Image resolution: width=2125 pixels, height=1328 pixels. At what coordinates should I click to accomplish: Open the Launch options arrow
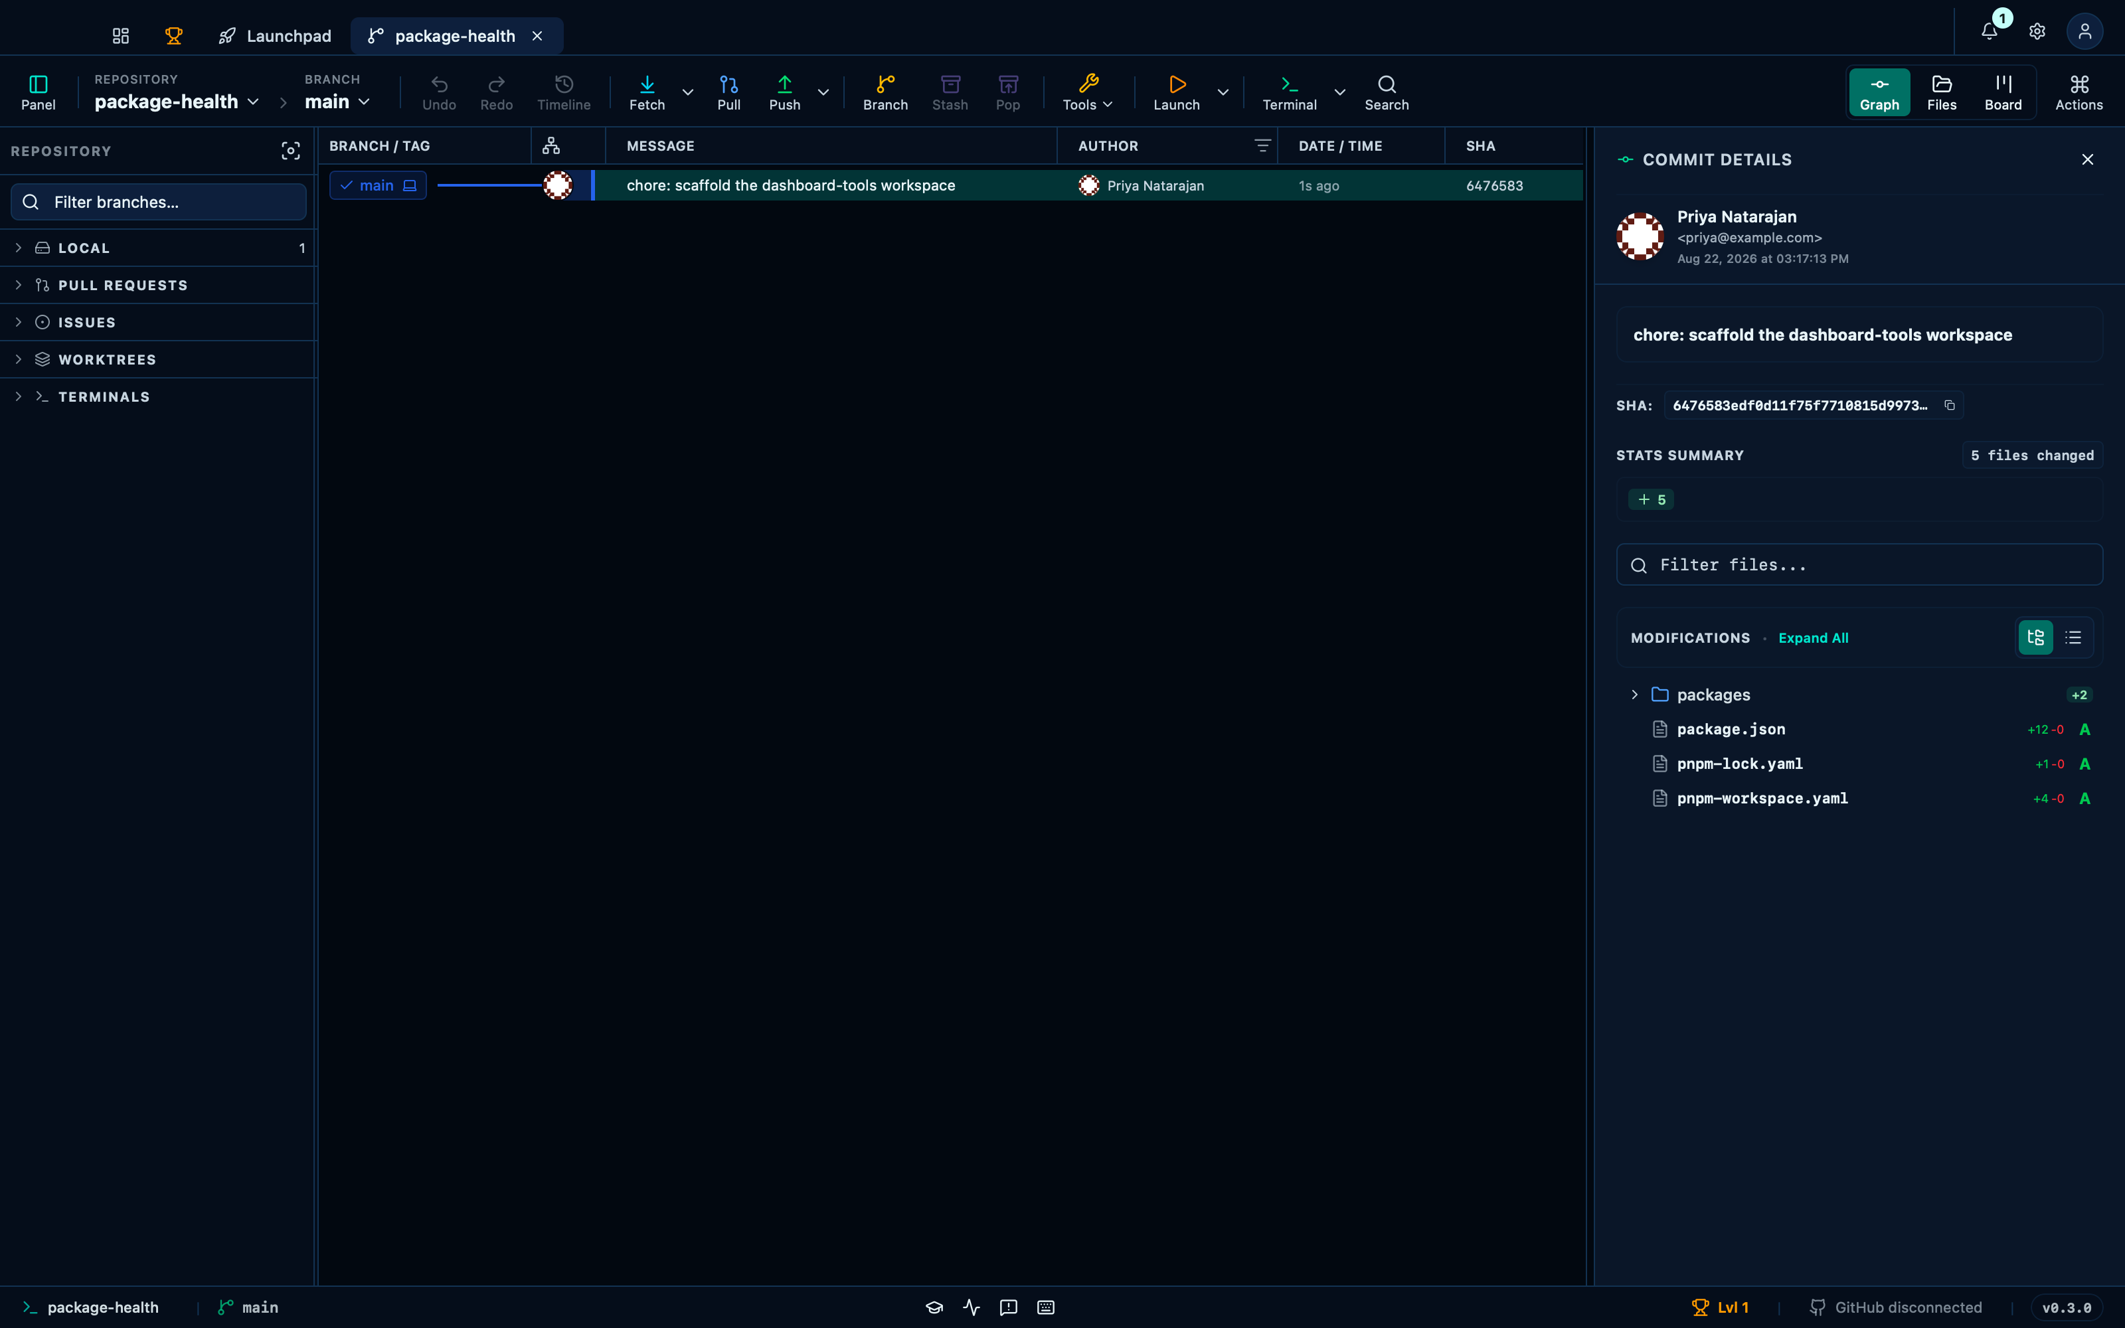[x=1223, y=92]
